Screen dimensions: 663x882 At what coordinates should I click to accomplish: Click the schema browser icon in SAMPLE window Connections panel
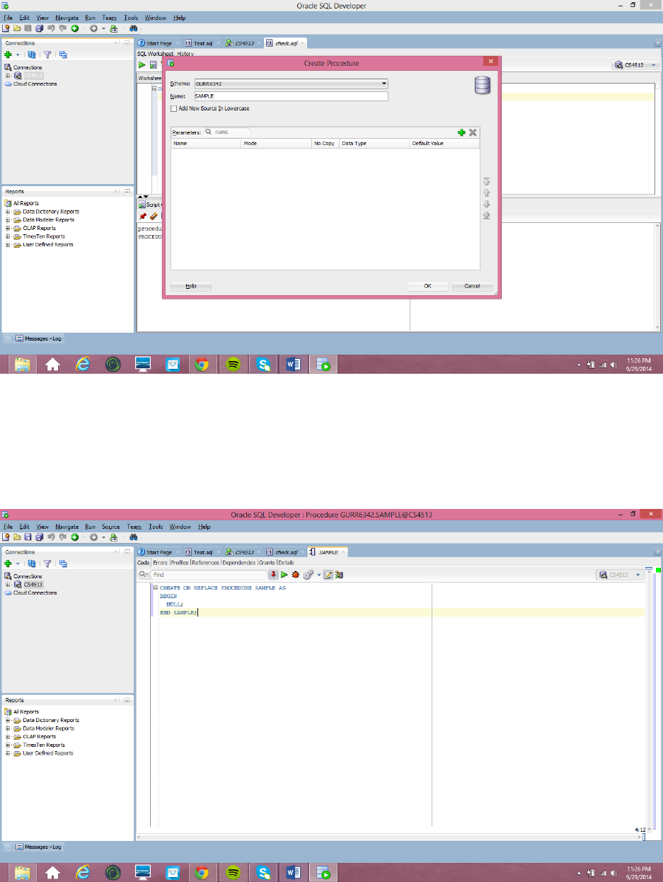click(x=63, y=563)
